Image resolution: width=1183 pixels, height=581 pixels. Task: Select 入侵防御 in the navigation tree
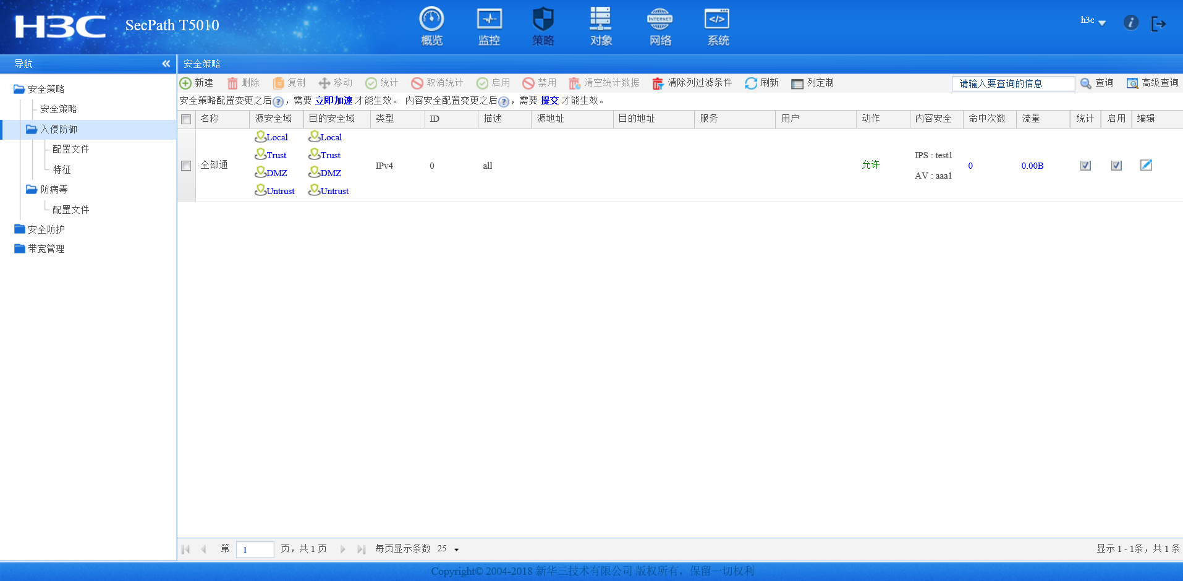pos(59,129)
